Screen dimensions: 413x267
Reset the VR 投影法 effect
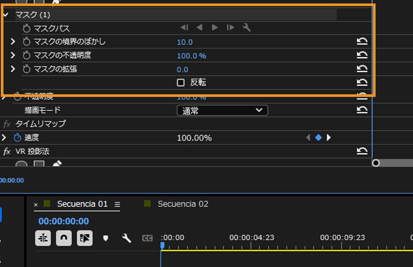(x=362, y=151)
